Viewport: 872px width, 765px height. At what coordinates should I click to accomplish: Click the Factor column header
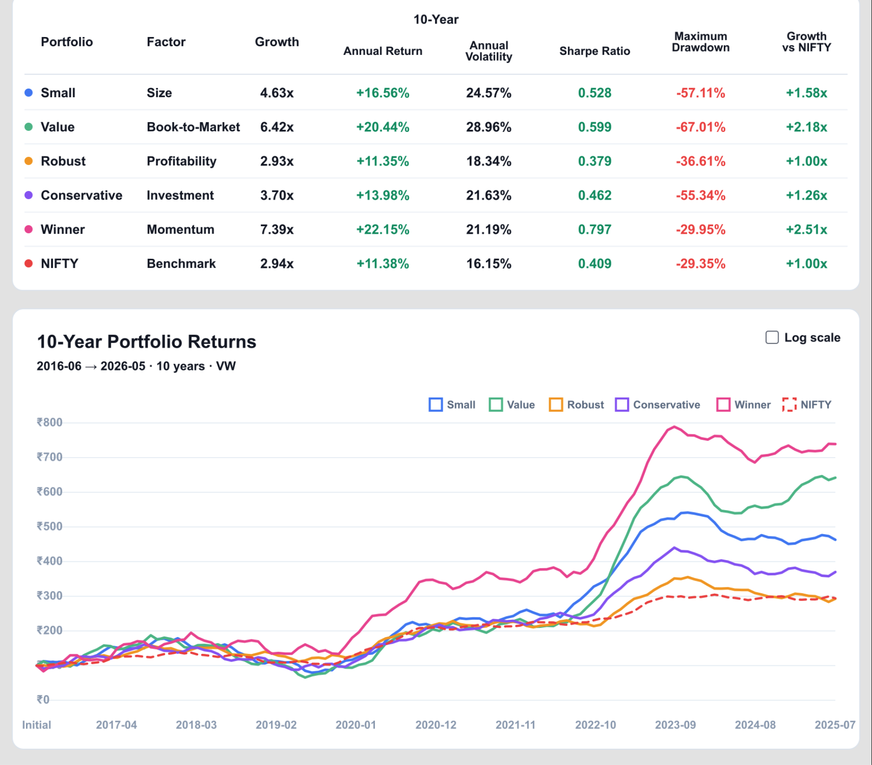pos(166,42)
